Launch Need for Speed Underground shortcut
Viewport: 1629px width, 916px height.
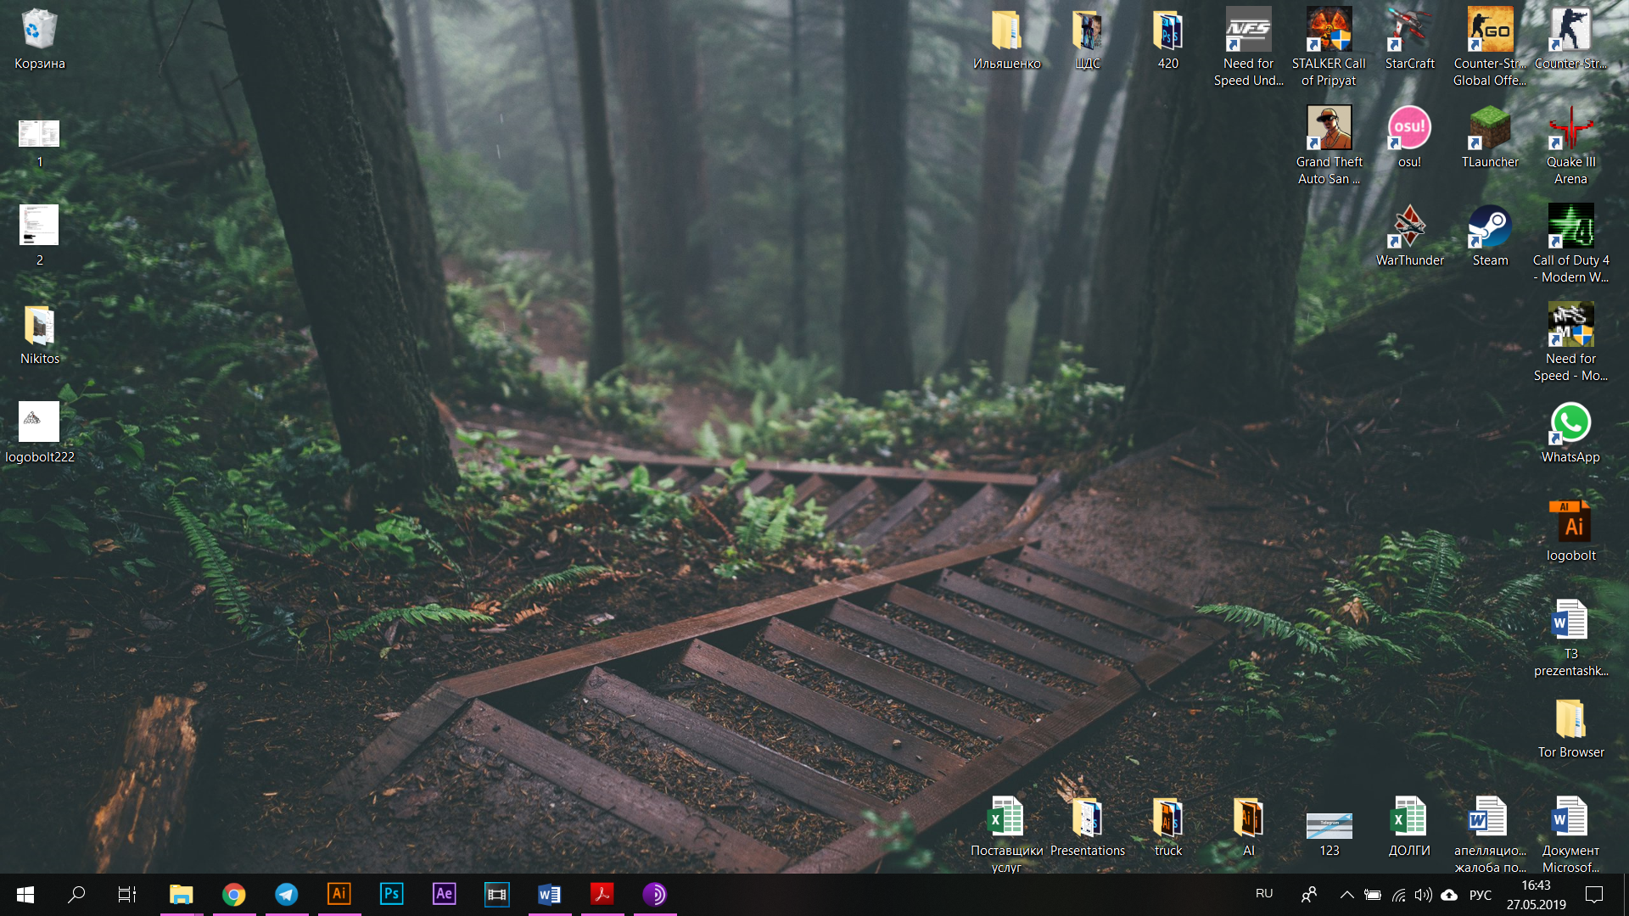1248,47
